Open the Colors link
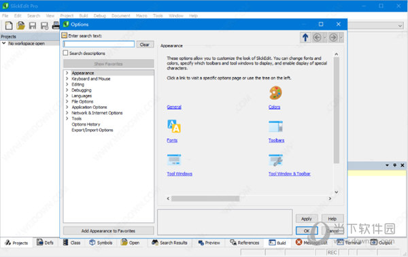The width and height of the screenshot is (408, 257). tap(274, 107)
